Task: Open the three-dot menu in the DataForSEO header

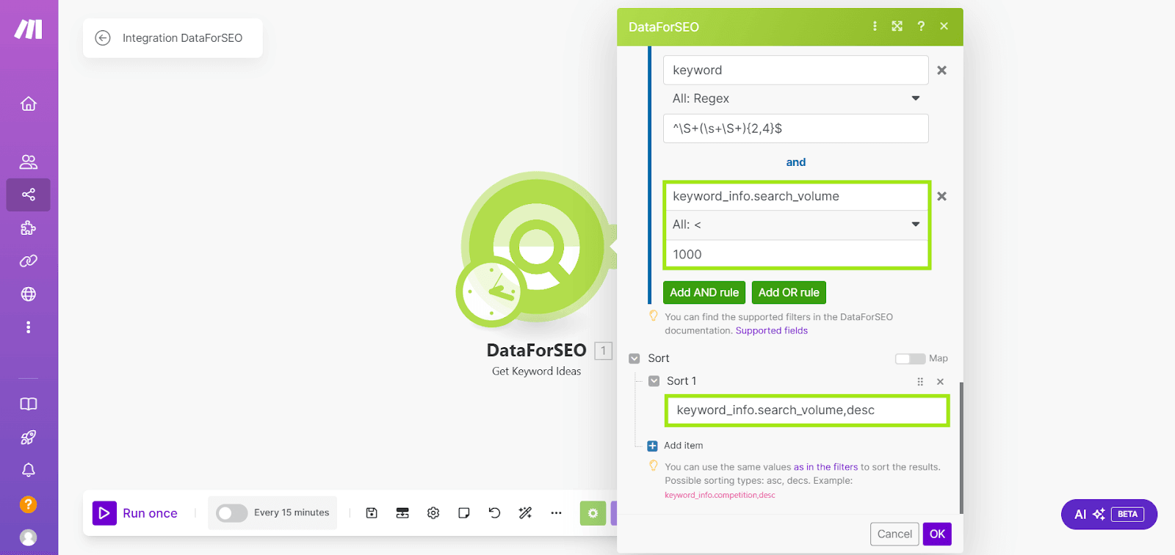Action: coord(874,26)
